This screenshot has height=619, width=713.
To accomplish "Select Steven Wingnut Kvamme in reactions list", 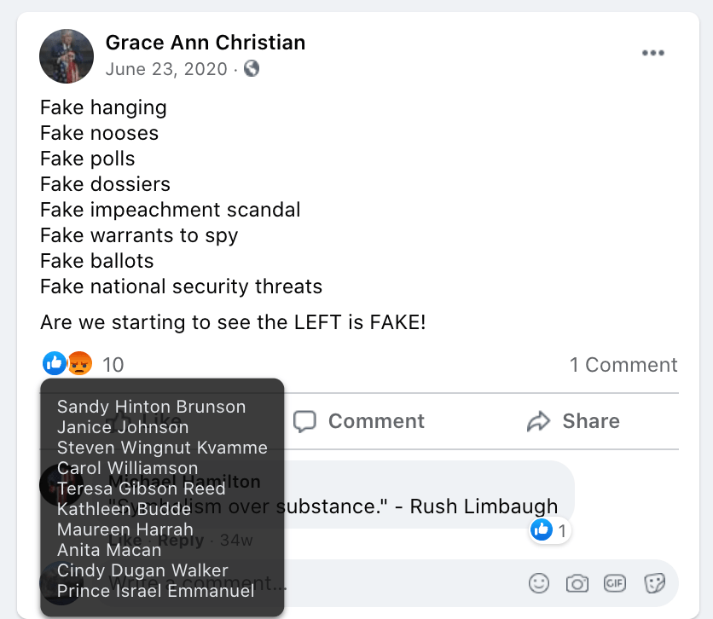I will (x=162, y=448).
